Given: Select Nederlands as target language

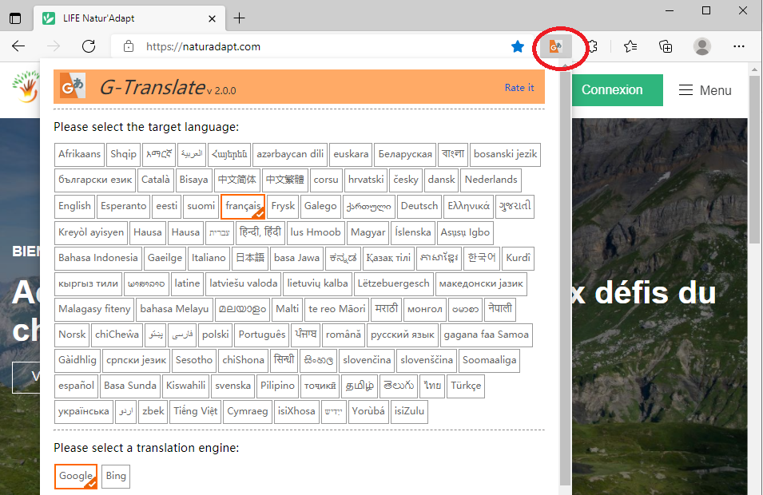Looking at the screenshot, I should coord(491,180).
